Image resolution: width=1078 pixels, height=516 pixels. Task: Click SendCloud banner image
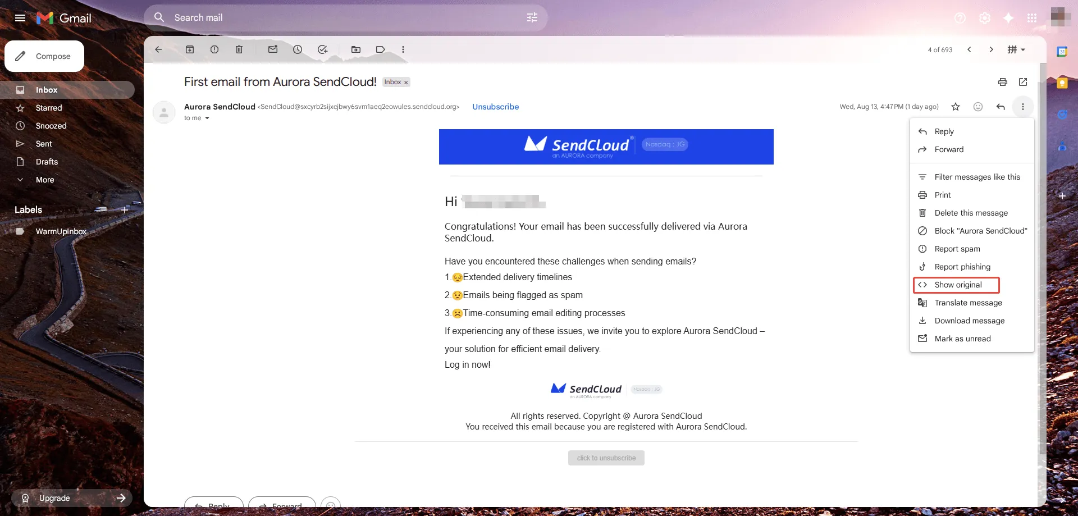pos(606,147)
